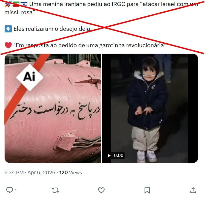Like the post with heart icon
The image size is (214, 197).
(101, 190)
